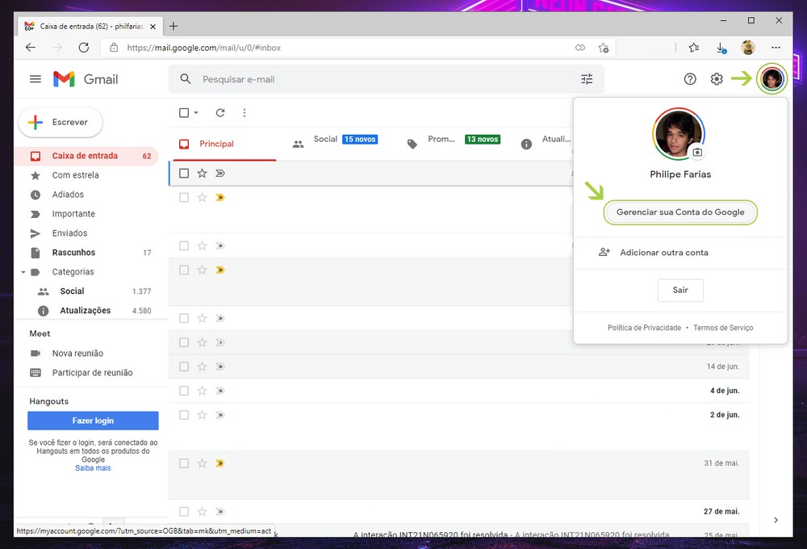Switch to the Principal tab
This screenshot has height=549, width=807.
click(x=223, y=144)
